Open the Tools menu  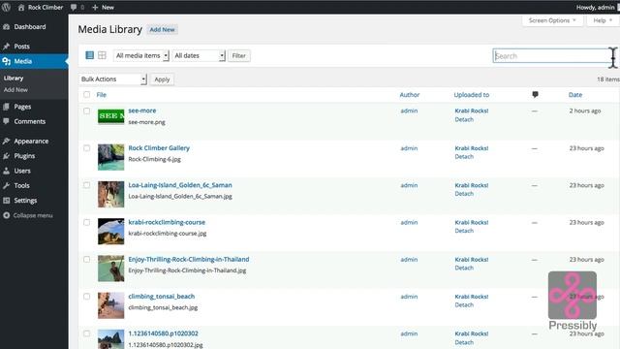pos(21,185)
